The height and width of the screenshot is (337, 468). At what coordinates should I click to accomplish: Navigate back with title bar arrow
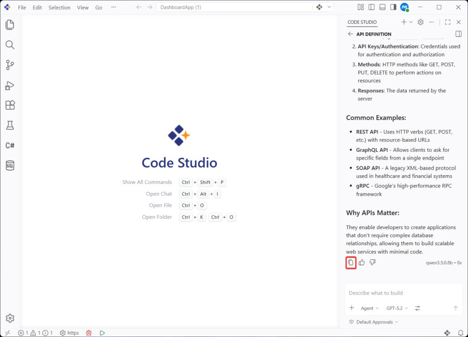(x=139, y=7)
